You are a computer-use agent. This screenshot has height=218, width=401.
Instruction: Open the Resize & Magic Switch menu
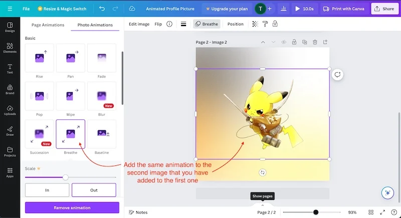62,9
